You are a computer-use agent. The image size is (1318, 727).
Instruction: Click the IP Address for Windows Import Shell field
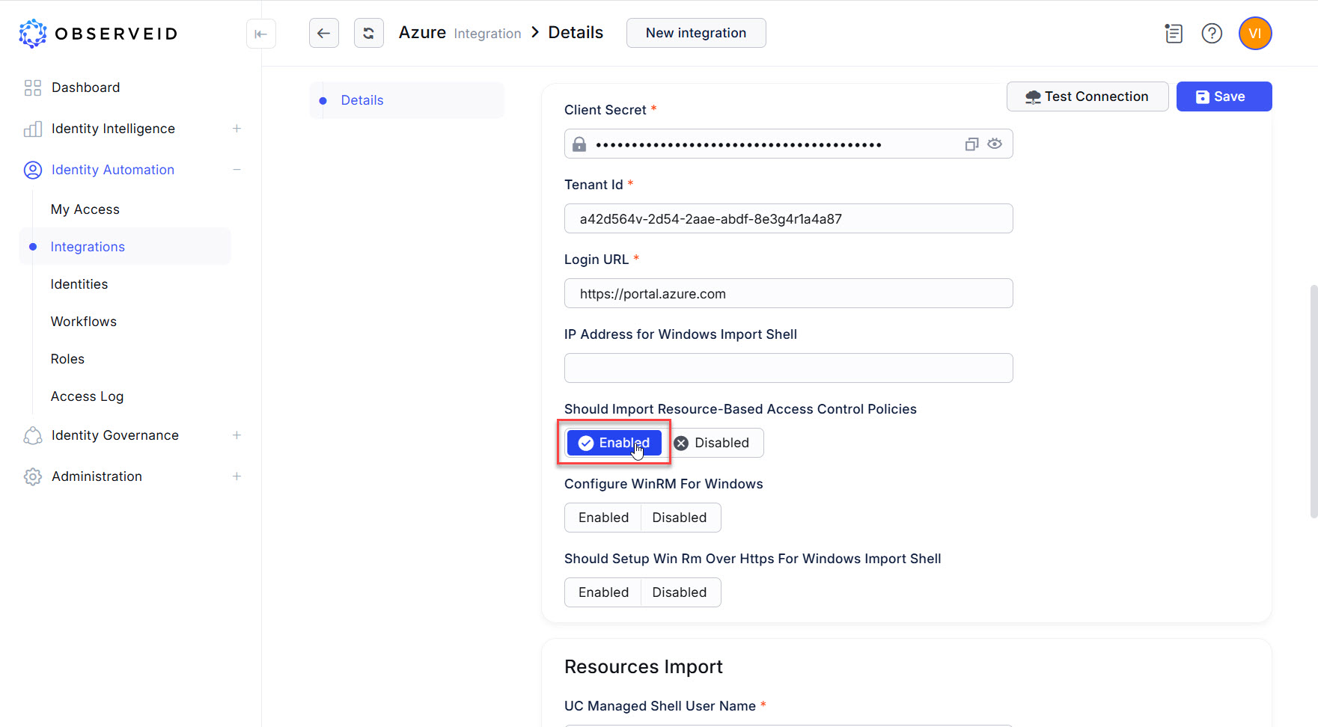(788, 368)
